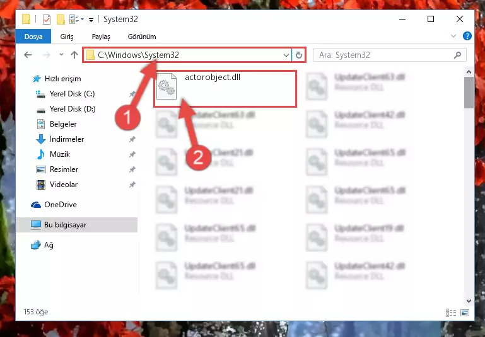The height and width of the screenshot is (337, 485).
Task: Open the Belgeler folder shortcut
Action: (57, 124)
